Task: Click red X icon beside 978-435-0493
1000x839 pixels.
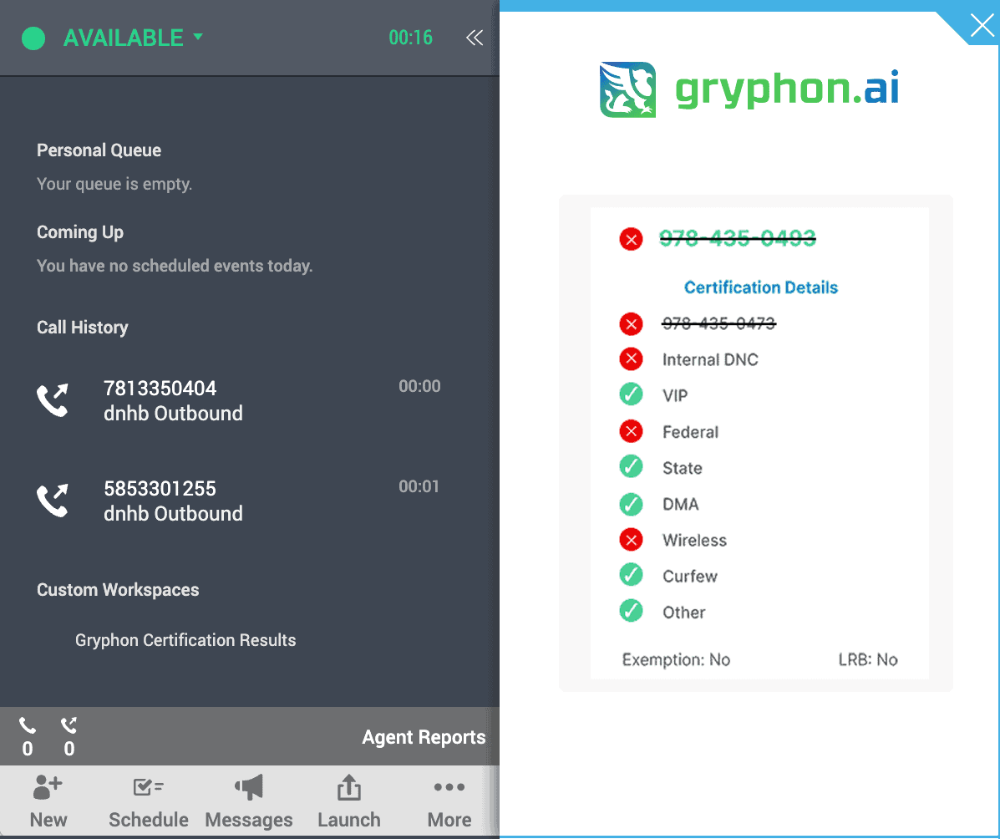Action: 631,239
